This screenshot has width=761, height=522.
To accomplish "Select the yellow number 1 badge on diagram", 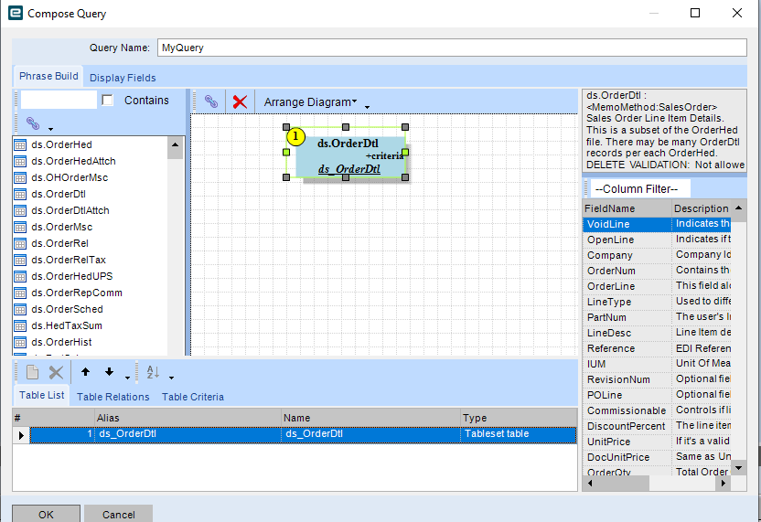I will [295, 137].
